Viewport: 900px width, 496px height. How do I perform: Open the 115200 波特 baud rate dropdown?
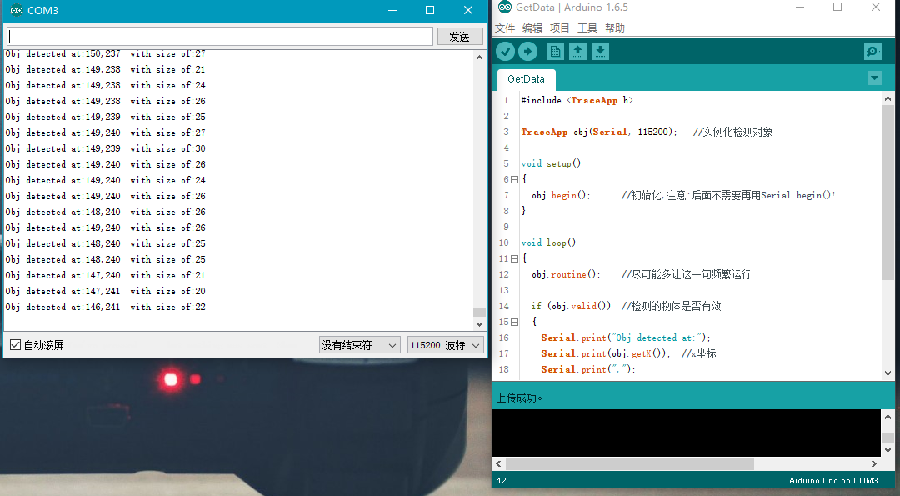coord(445,345)
